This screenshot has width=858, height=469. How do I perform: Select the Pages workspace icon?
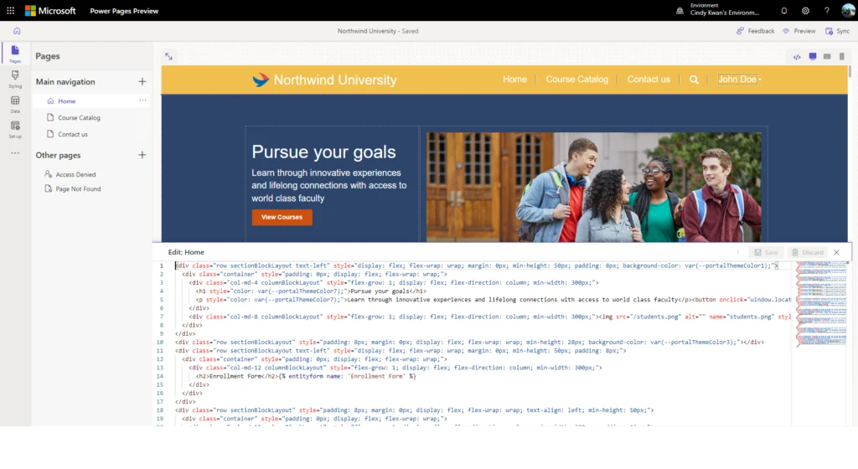(x=15, y=54)
